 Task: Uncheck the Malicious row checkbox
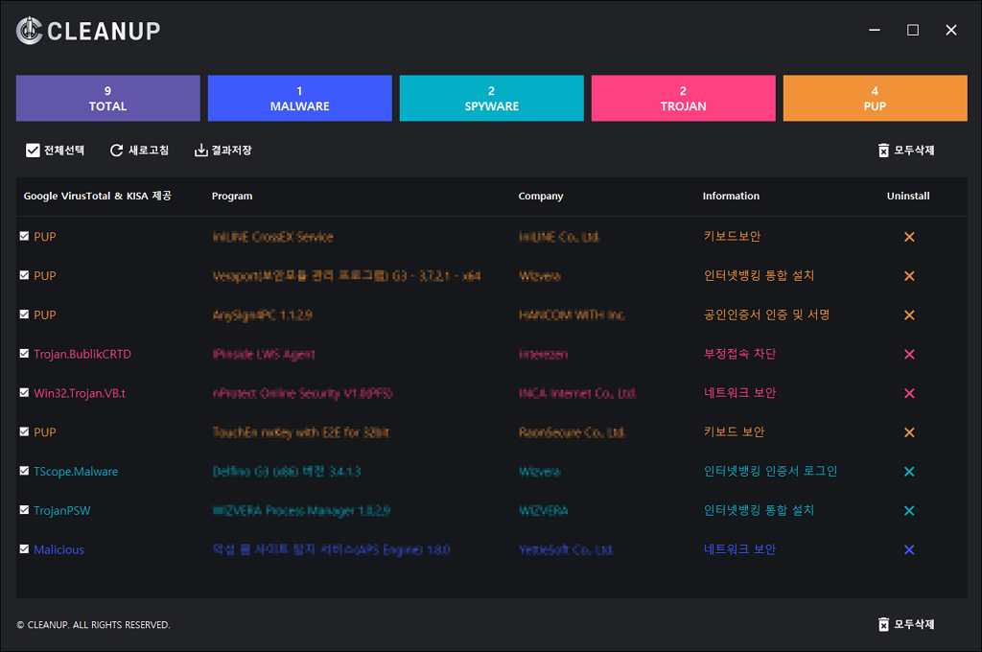24,549
